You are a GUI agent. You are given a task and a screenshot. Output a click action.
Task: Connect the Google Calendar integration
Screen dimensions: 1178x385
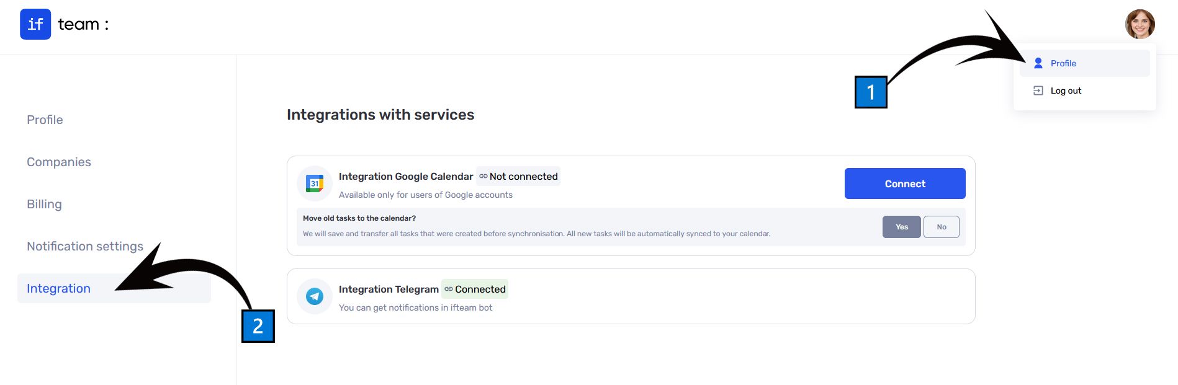pos(904,184)
